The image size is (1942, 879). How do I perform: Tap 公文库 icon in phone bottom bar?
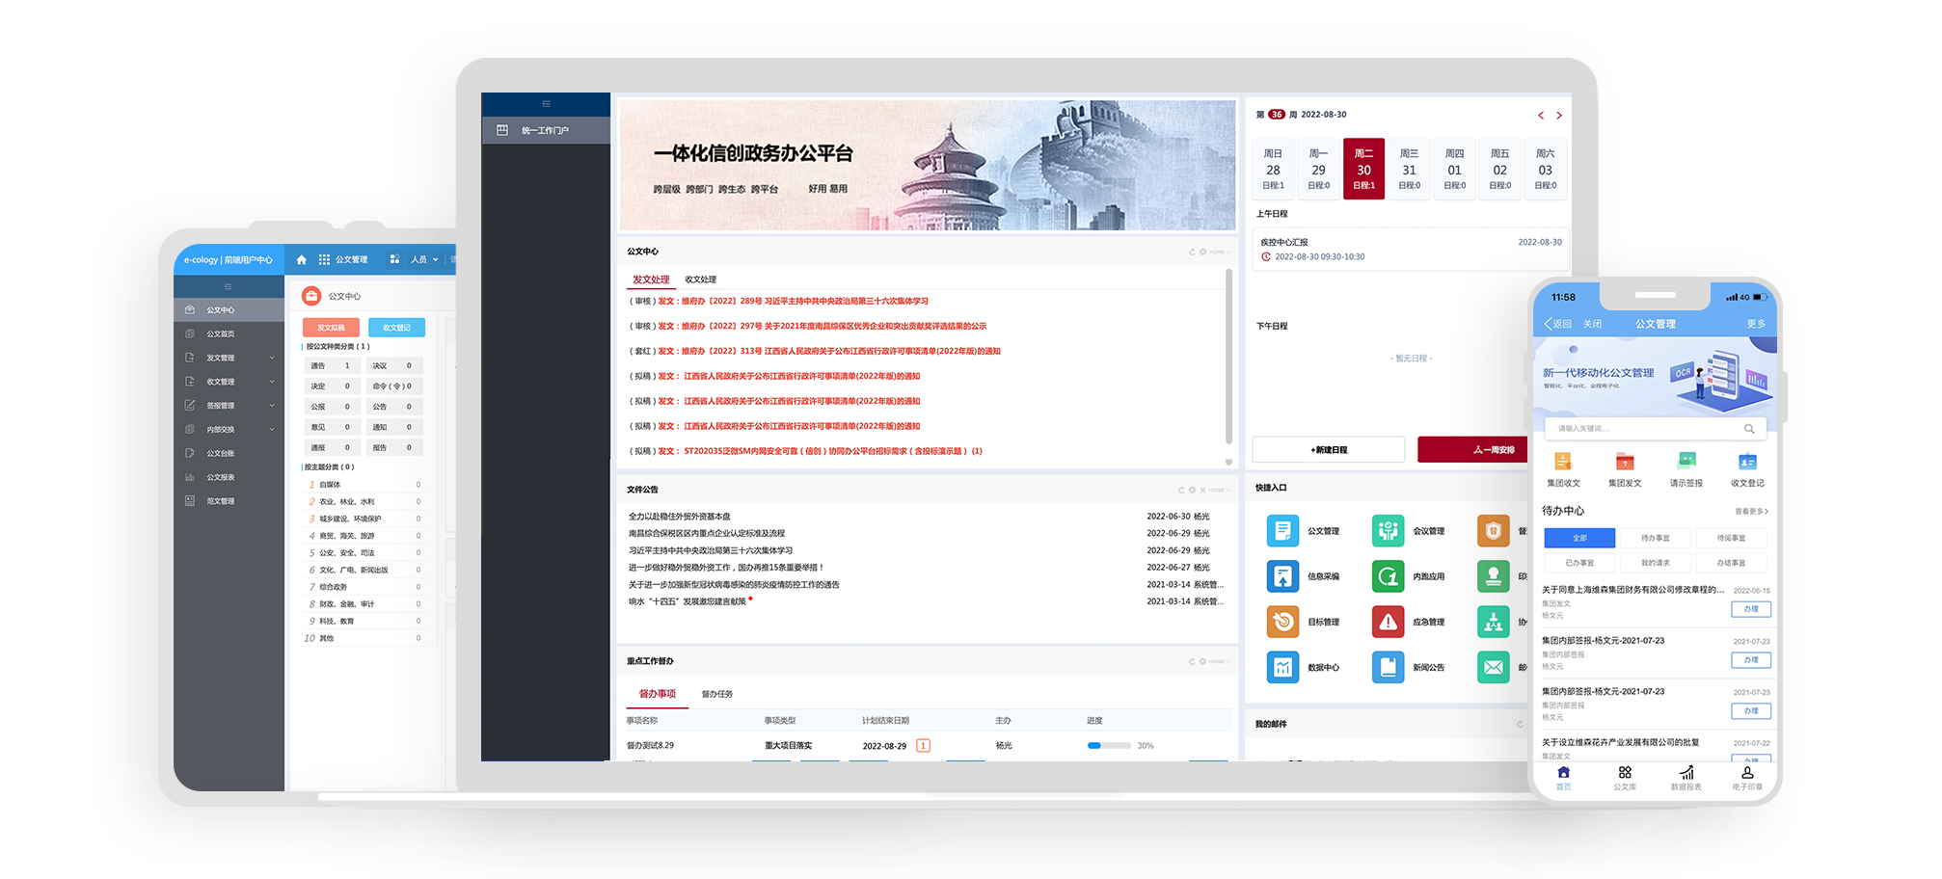(1625, 777)
